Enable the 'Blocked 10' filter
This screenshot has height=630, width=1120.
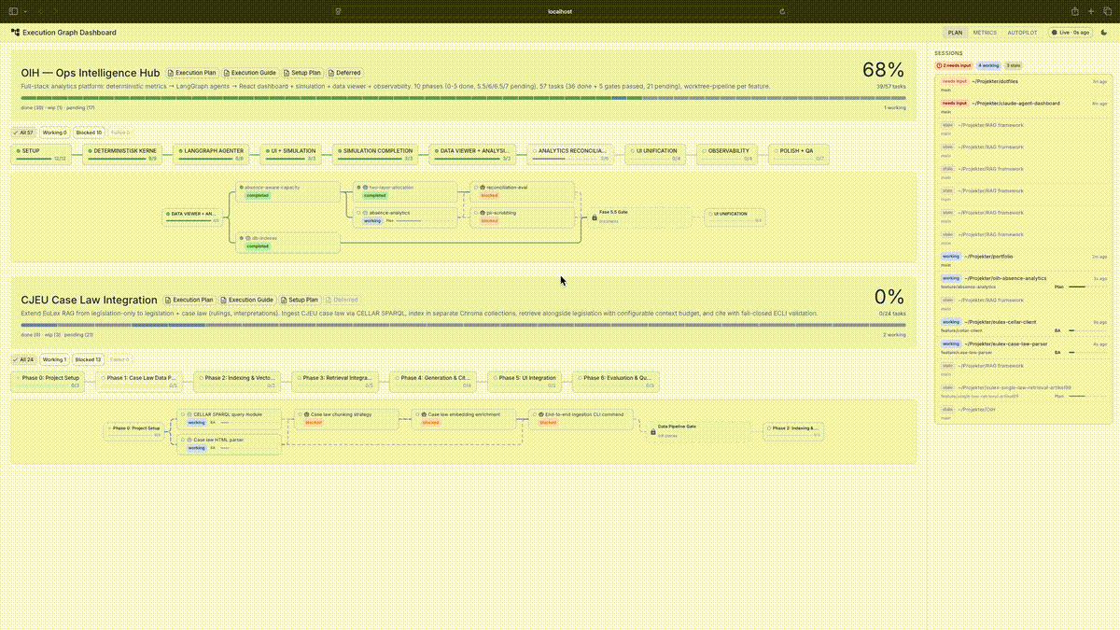tap(89, 132)
